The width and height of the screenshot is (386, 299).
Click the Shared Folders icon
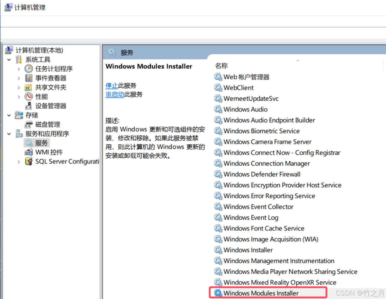(29, 87)
